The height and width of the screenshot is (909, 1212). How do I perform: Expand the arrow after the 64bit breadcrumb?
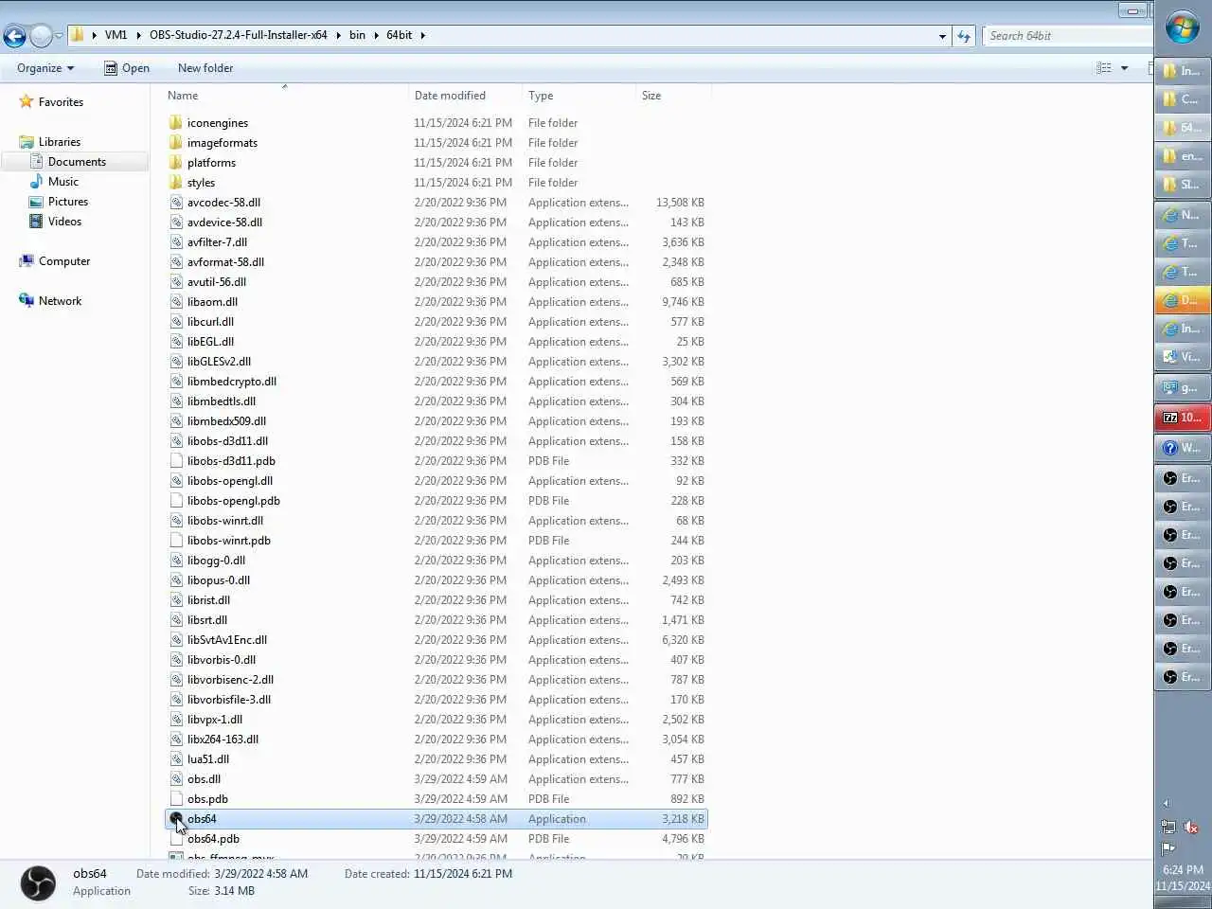[422, 35]
